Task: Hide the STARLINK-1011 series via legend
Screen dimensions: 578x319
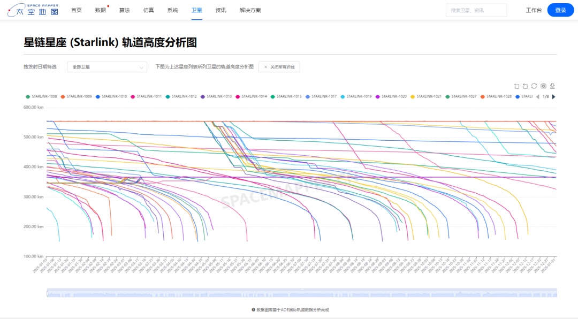Action: pos(146,97)
